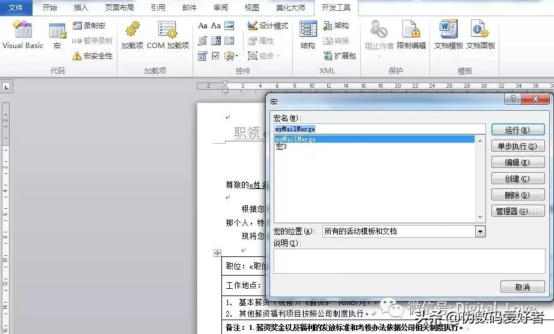Screen dimensions: 554x334
Task: Click the ruler indent marker
Action: pos(225,87)
